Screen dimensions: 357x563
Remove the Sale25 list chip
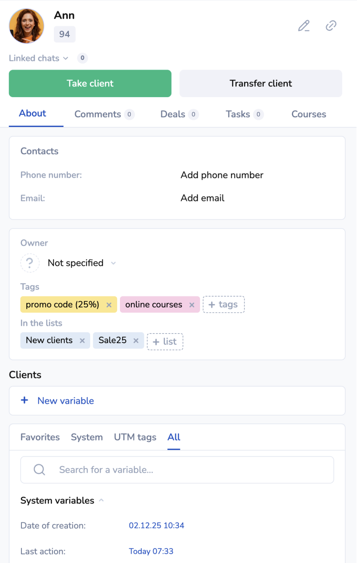point(136,341)
